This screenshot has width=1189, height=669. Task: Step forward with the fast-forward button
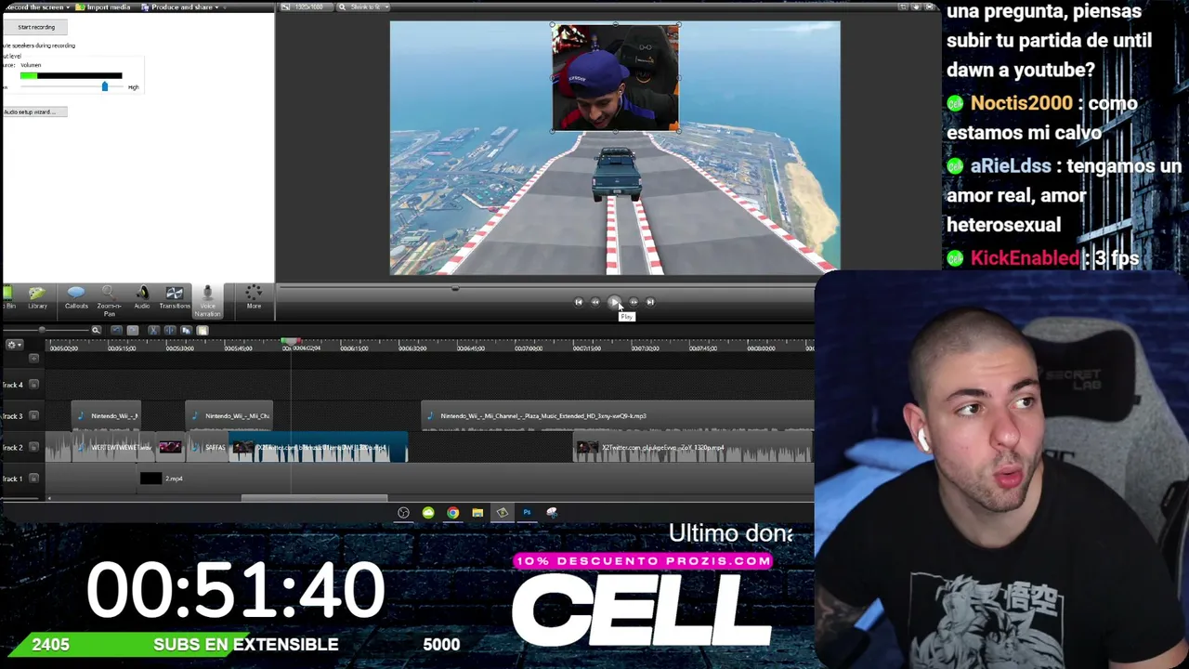point(634,302)
